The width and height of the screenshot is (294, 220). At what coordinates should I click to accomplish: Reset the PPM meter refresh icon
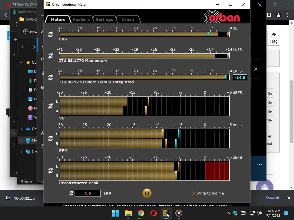[x=51, y=138]
